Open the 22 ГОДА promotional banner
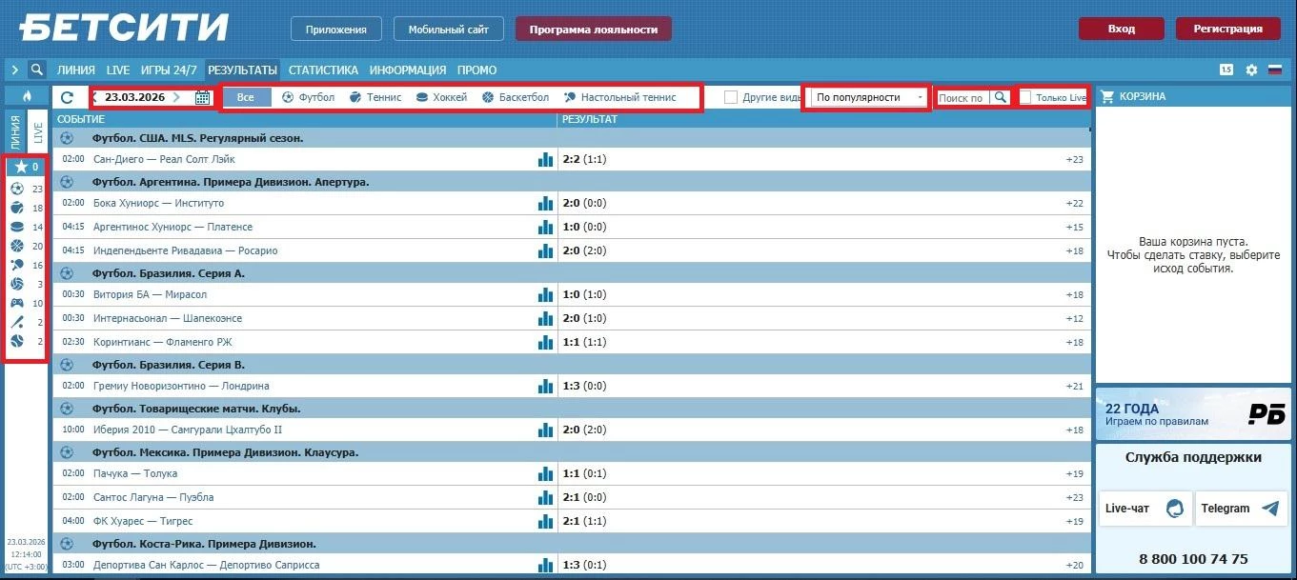1297x580 pixels. pyautogui.click(x=1195, y=412)
